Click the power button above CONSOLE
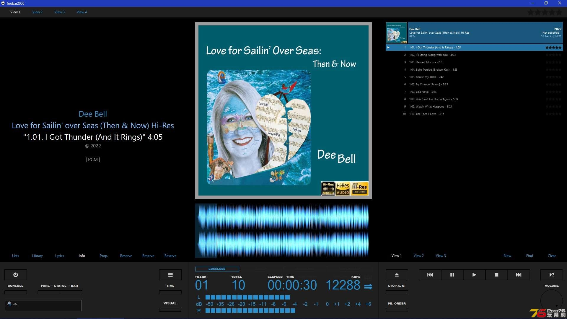The height and width of the screenshot is (319, 567). coord(16,275)
